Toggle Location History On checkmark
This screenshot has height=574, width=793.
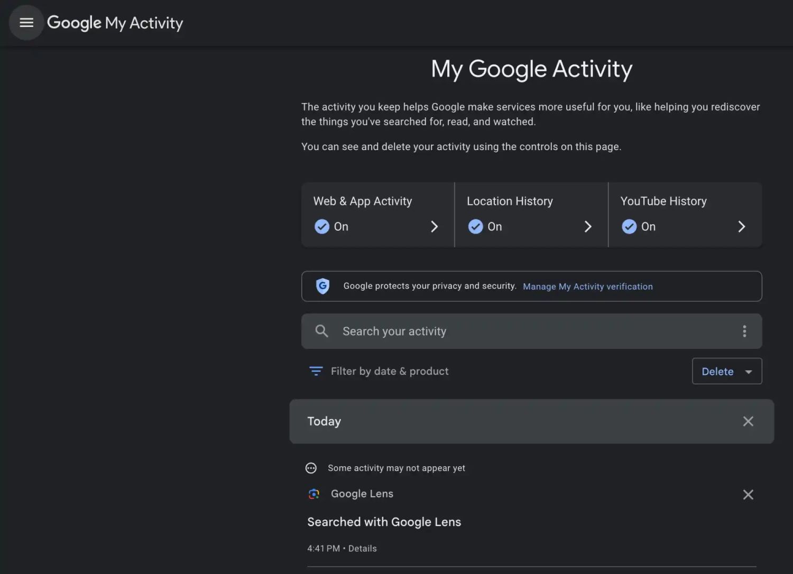(x=475, y=227)
